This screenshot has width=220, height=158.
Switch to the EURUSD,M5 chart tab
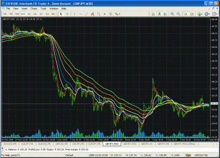44,144
